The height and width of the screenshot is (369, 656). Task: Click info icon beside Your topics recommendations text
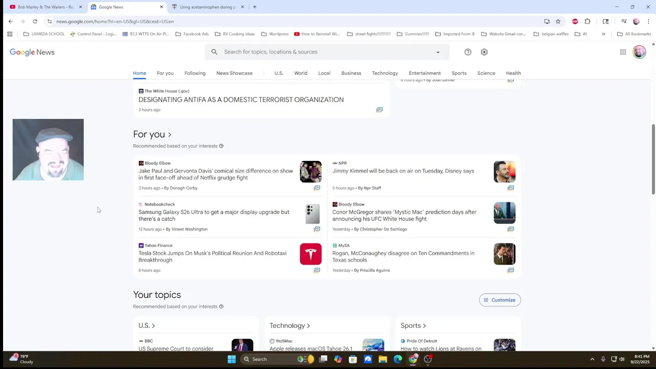click(x=221, y=306)
